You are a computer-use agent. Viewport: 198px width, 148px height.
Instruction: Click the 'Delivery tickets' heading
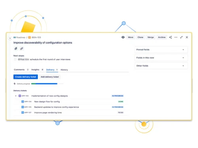pyautogui.click(x=20, y=91)
